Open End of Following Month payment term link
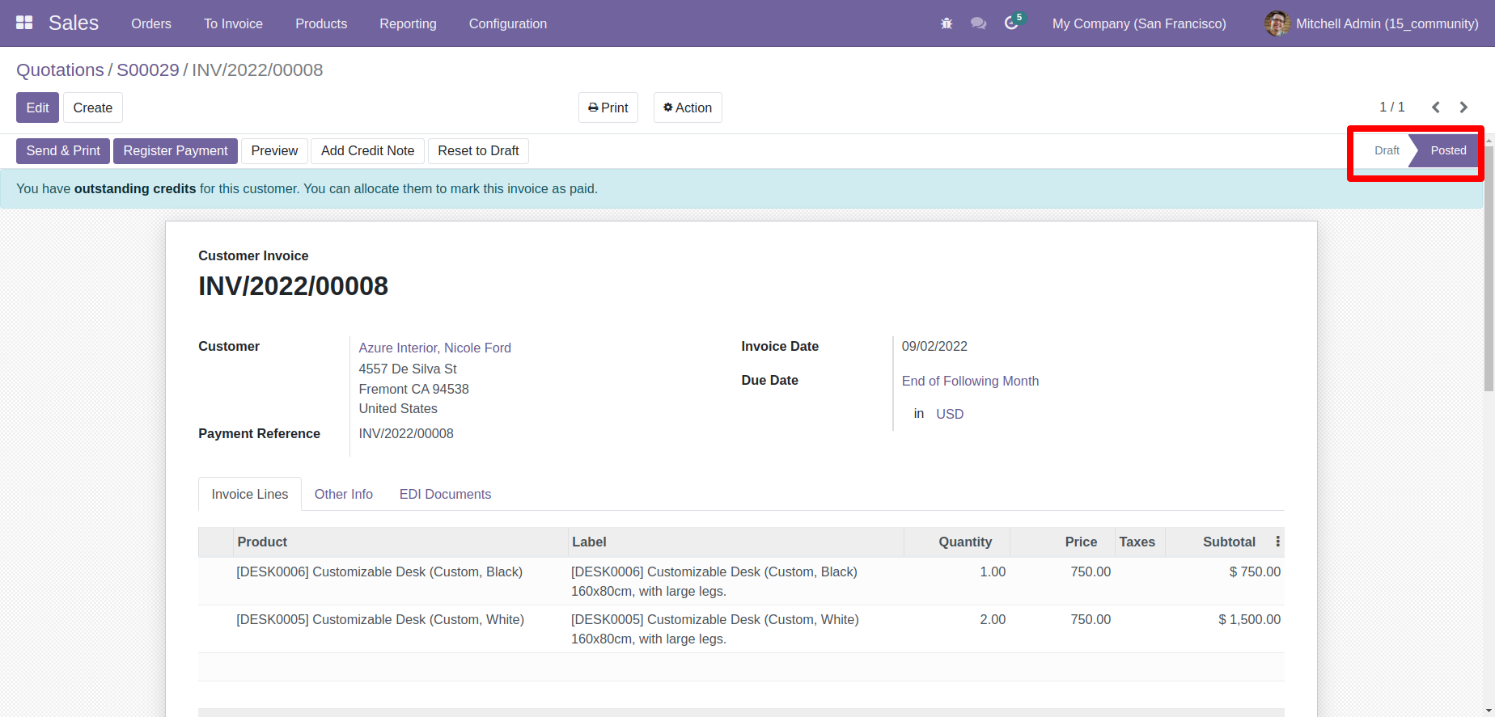This screenshot has width=1495, height=717. [x=970, y=381]
